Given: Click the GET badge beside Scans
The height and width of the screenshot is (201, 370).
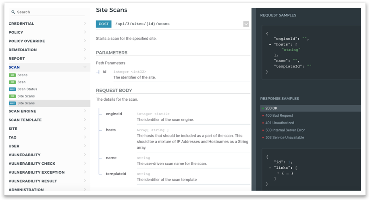Looking at the screenshot, I should click(x=12, y=75).
